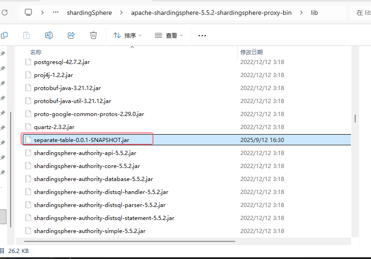Select proto-google-common-protos-2.29.0.jar
The height and width of the screenshot is (259, 371).
click(x=89, y=114)
